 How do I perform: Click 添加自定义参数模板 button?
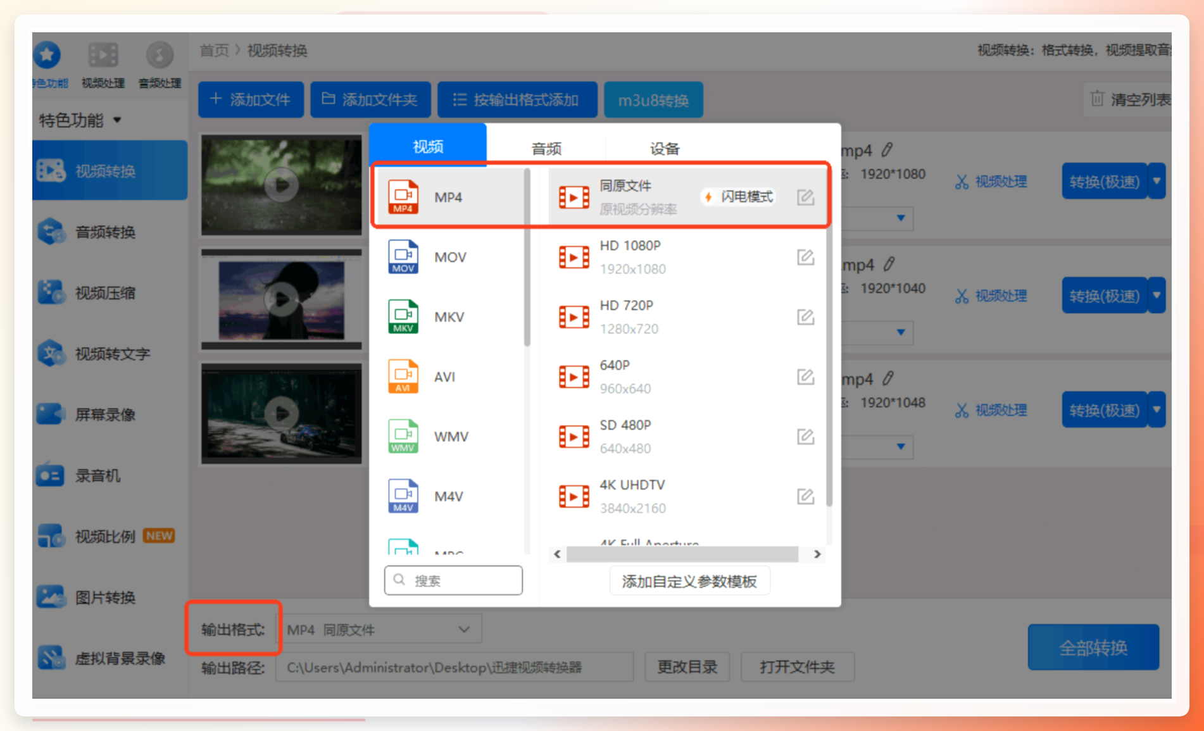[689, 581]
